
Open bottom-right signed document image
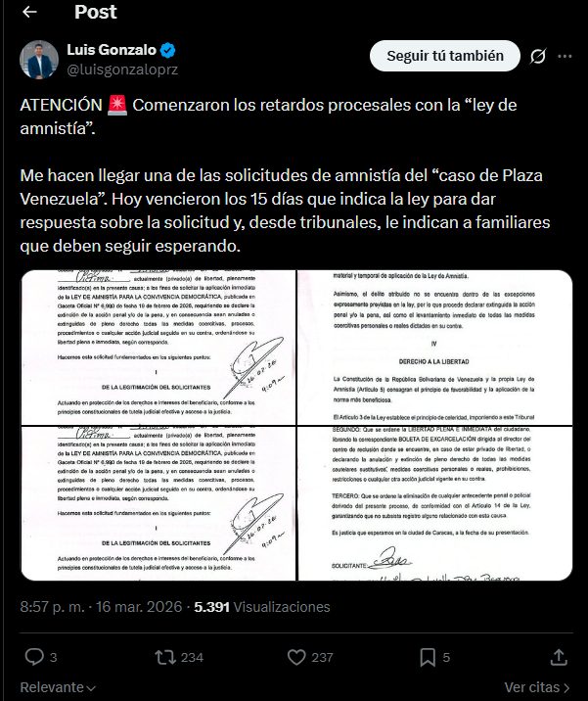coord(435,503)
